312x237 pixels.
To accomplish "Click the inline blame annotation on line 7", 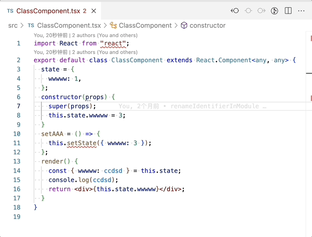I will 192,106.
